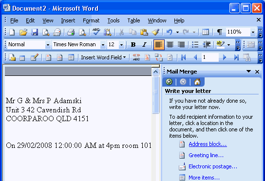Toggle Italic formatting
265x181 pixels.
point(144,45)
